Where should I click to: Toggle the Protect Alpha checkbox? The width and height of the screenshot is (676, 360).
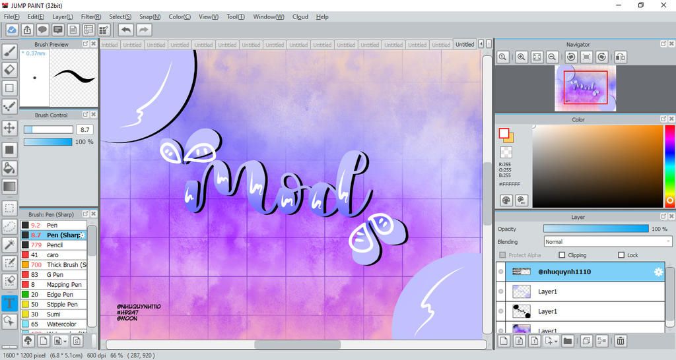(x=502, y=255)
